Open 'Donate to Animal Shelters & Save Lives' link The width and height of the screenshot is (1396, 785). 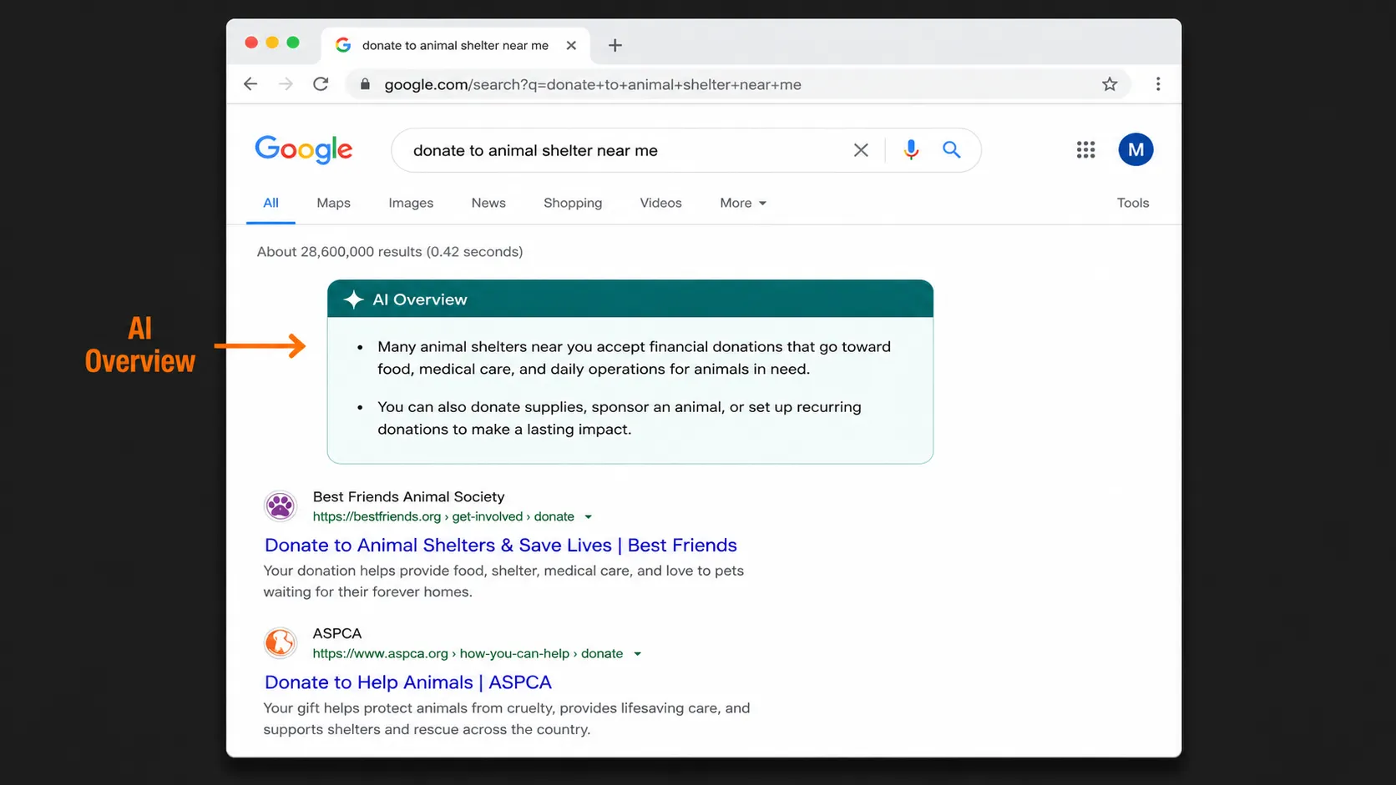(501, 545)
